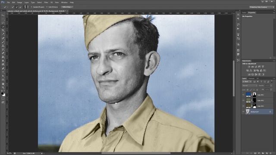Select the Zoom tool
The width and height of the screenshot is (276, 155).
[3, 87]
